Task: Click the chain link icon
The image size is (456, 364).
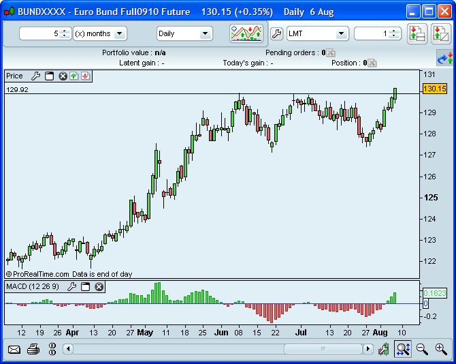Action: coord(52,349)
